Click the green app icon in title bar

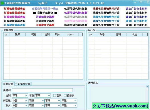point(2,3)
